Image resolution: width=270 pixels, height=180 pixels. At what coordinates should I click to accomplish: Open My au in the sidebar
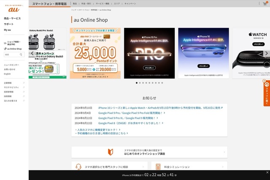coord(7,30)
